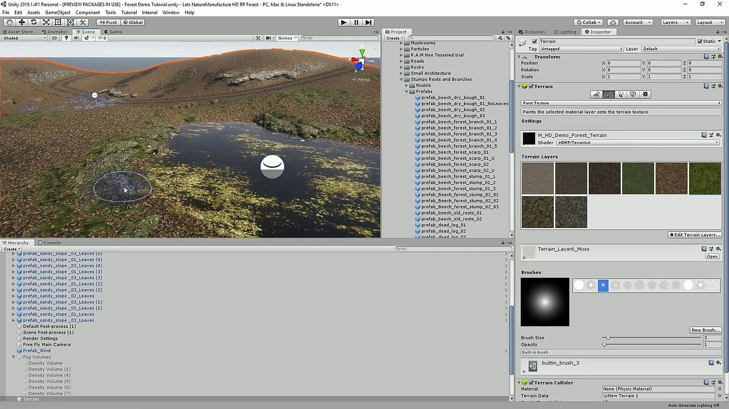Open cloud services icon in toolbar
This screenshot has height=409, width=729.
coord(613,22)
